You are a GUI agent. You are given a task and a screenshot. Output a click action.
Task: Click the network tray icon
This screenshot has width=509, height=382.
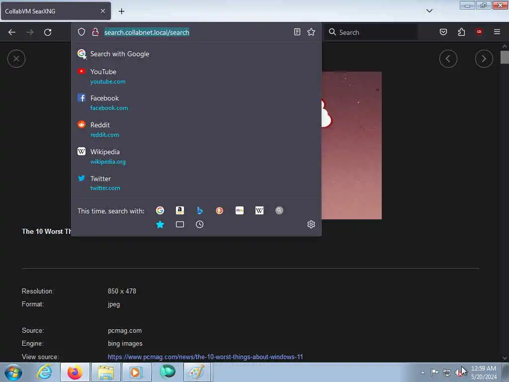[447, 373]
